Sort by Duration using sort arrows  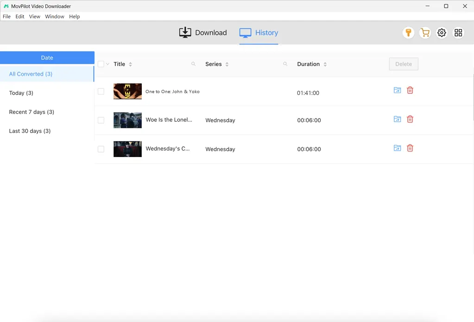point(325,64)
